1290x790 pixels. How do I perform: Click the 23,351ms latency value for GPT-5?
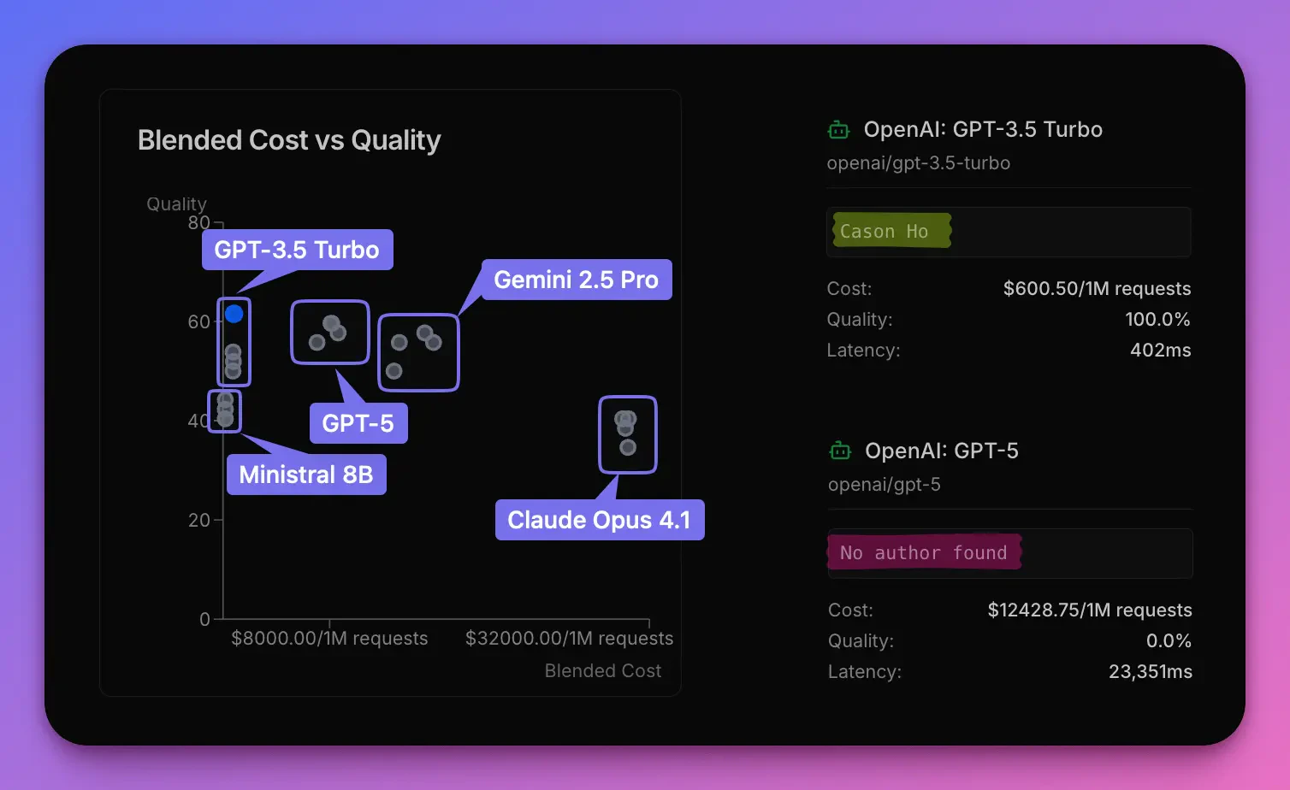click(1151, 672)
